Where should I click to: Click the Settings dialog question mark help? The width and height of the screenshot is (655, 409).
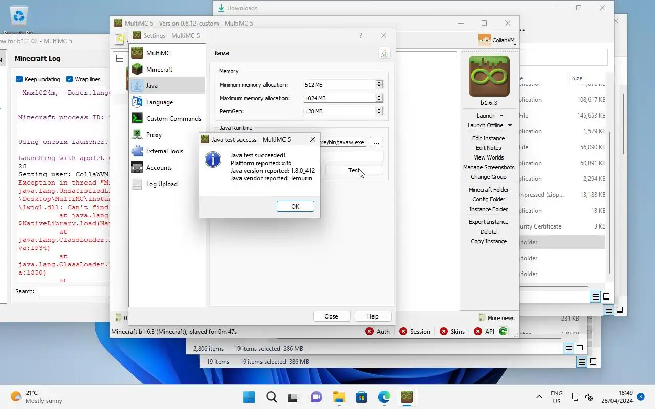tap(361, 36)
